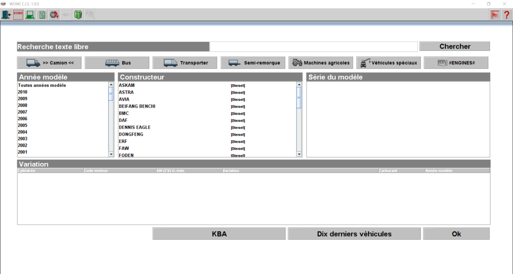Select DENNIS EAGLE manufacturer
This screenshot has height=274, width=513.
pyautogui.click(x=207, y=127)
